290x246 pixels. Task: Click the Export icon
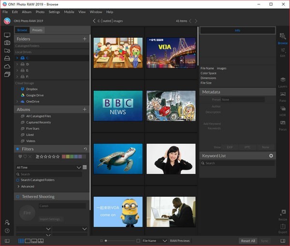point(282,227)
